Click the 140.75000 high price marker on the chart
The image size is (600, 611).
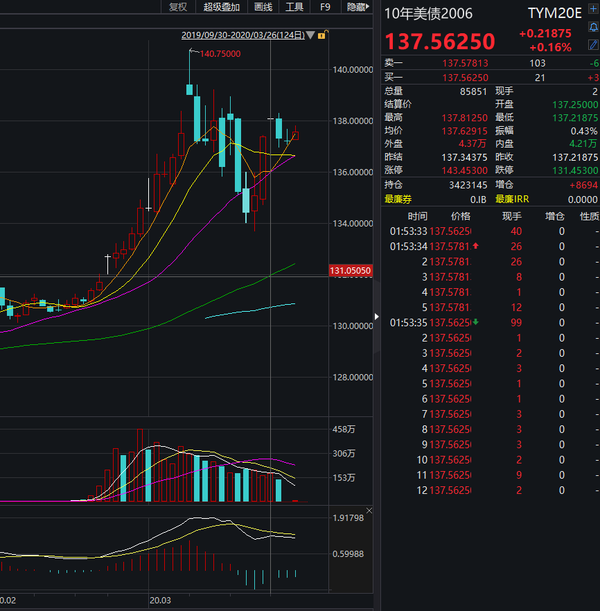[x=220, y=53]
